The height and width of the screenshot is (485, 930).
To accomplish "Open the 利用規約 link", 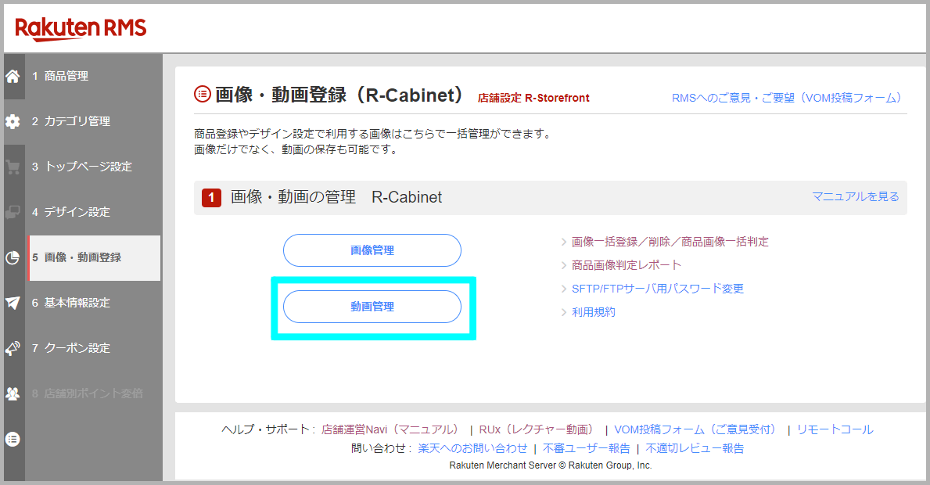I will point(593,312).
